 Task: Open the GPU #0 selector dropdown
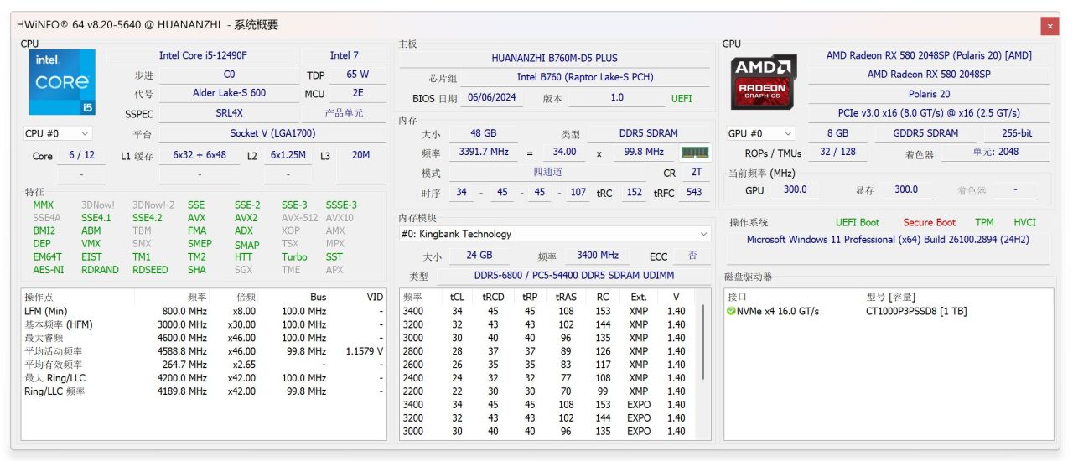tap(761, 133)
